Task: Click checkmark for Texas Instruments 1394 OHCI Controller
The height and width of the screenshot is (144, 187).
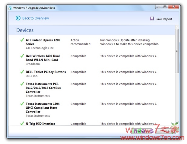Action: (x=22, y=103)
